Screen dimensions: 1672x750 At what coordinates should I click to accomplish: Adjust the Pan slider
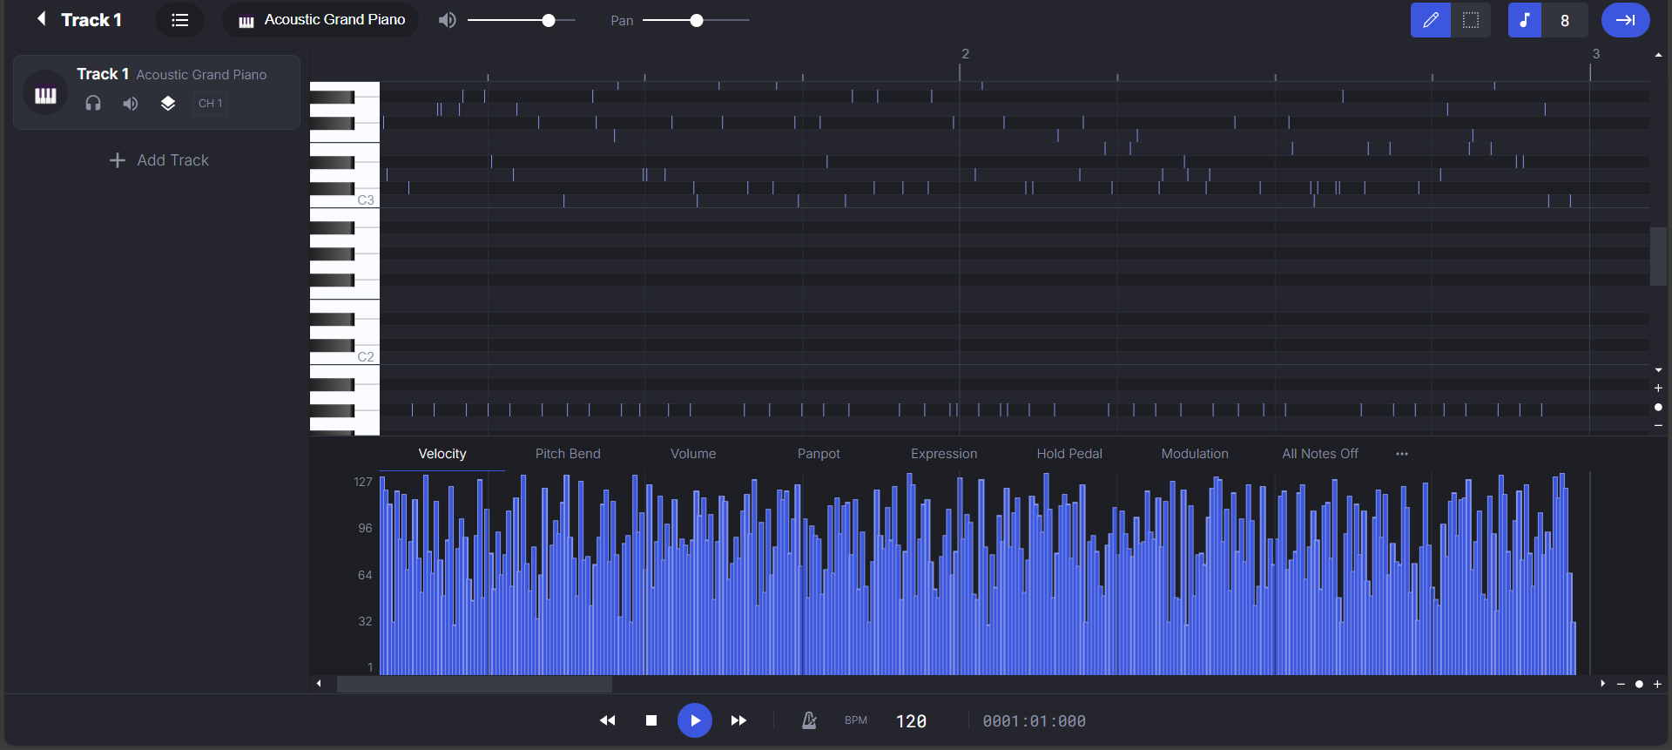(x=695, y=20)
